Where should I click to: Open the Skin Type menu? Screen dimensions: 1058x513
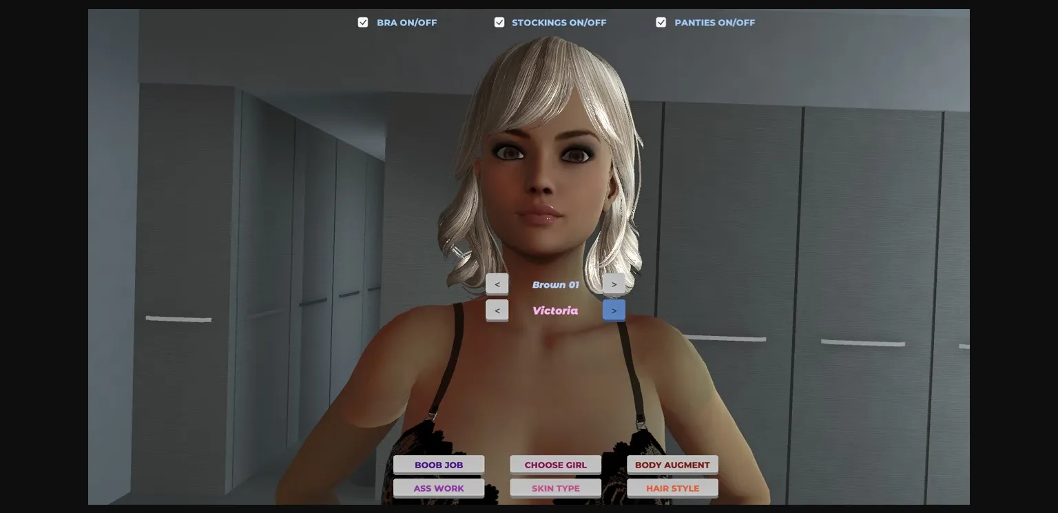[x=555, y=488]
